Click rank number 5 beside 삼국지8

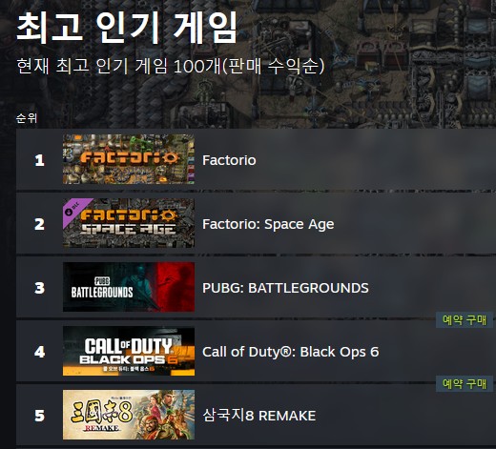pos(39,416)
